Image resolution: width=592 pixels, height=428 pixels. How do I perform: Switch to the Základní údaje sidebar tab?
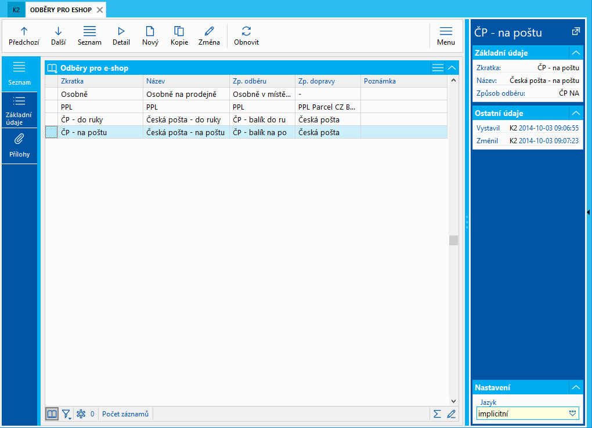[19, 110]
